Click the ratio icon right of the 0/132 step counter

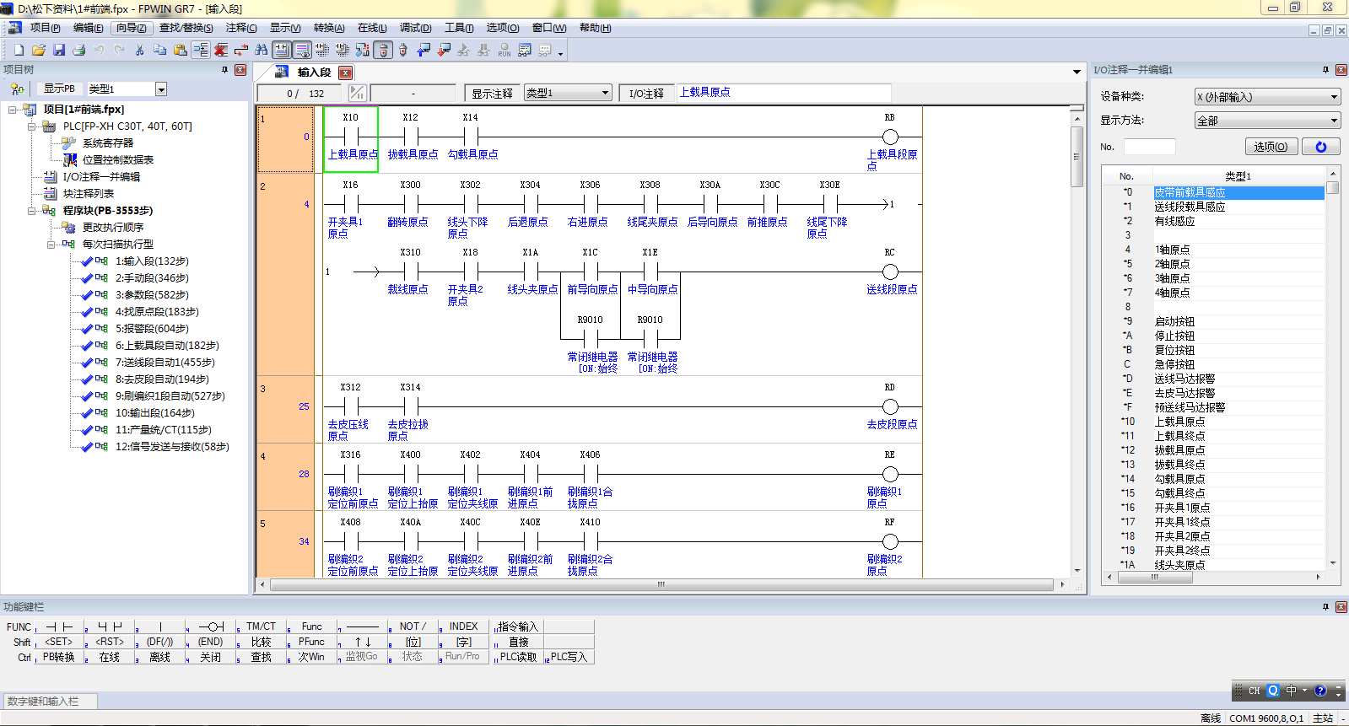(x=357, y=93)
